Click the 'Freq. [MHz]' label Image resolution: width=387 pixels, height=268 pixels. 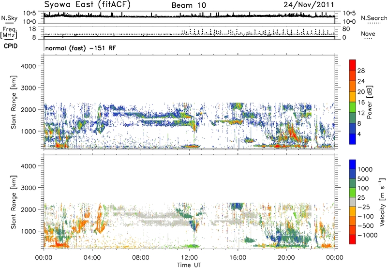click(x=9, y=32)
